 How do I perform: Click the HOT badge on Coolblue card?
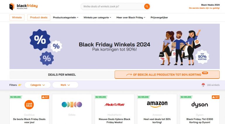[45, 97]
